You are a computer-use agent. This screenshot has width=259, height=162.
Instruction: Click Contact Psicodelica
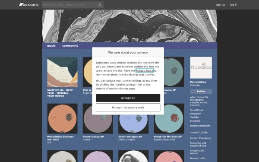click(x=201, y=138)
